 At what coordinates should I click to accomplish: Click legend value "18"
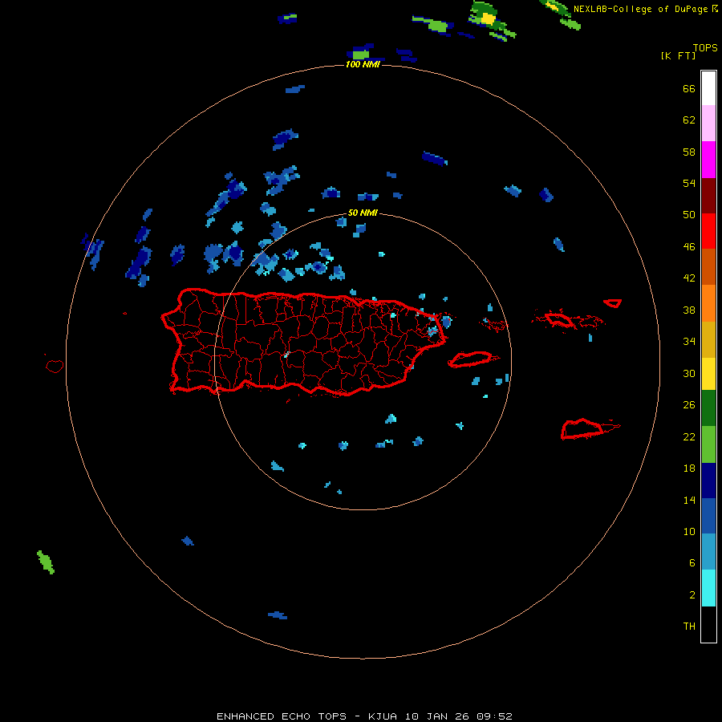click(689, 468)
